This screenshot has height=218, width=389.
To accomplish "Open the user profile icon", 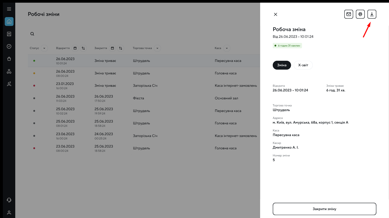I will pos(9,212).
